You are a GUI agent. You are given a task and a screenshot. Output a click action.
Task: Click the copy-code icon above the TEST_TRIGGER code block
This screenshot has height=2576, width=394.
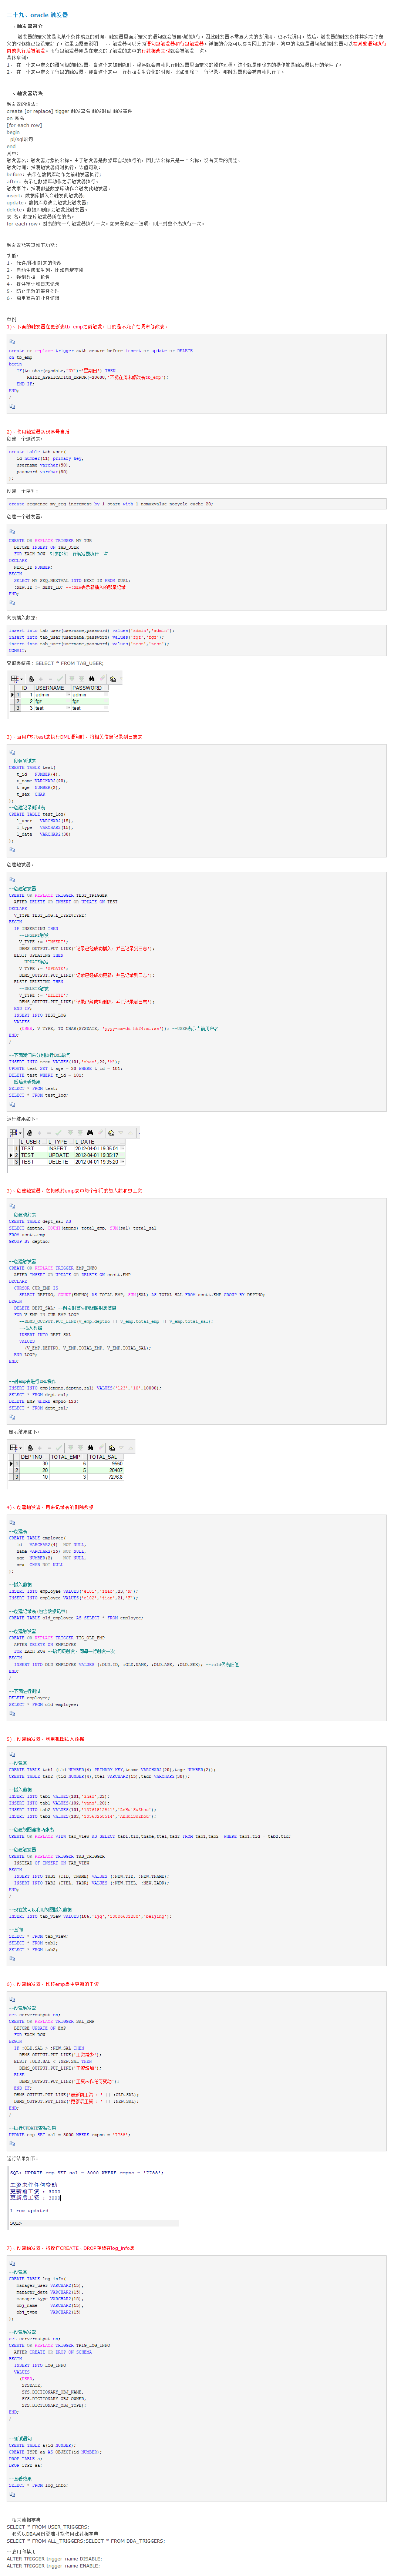click(x=12, y=880)
